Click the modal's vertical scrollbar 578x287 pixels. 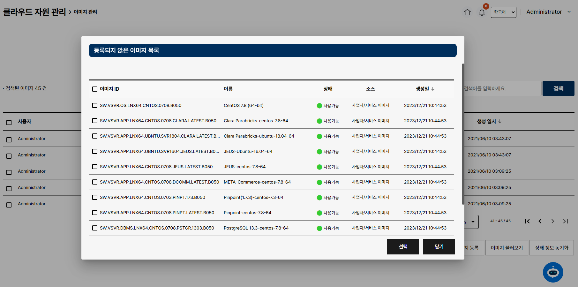pyautogui.click(x=463, y=134)
